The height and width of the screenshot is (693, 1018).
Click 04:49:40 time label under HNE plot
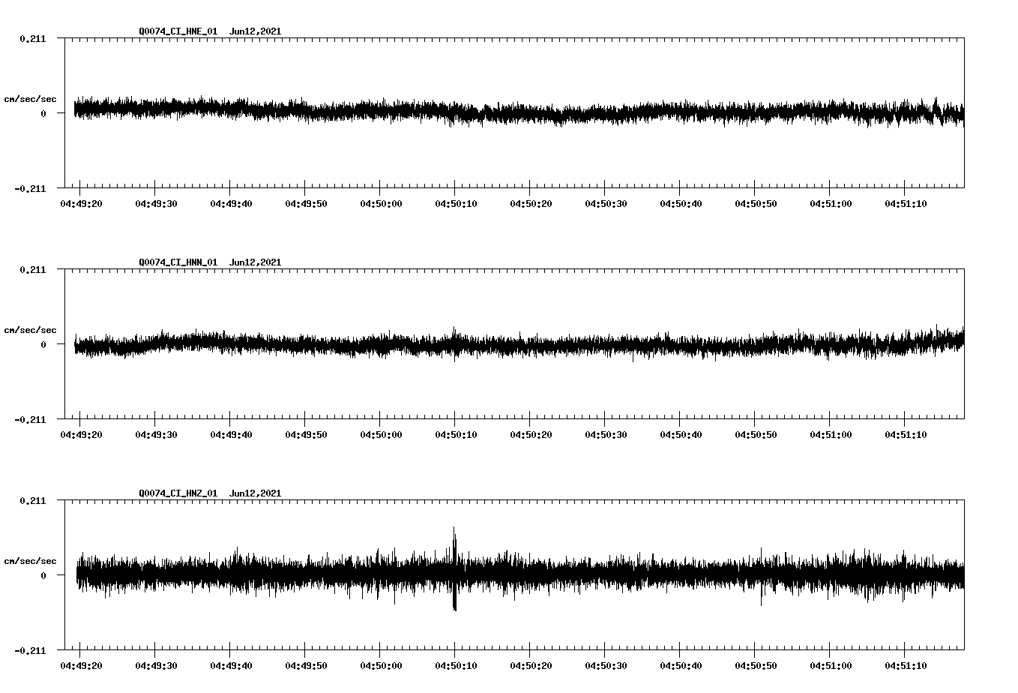coord(231,204)
